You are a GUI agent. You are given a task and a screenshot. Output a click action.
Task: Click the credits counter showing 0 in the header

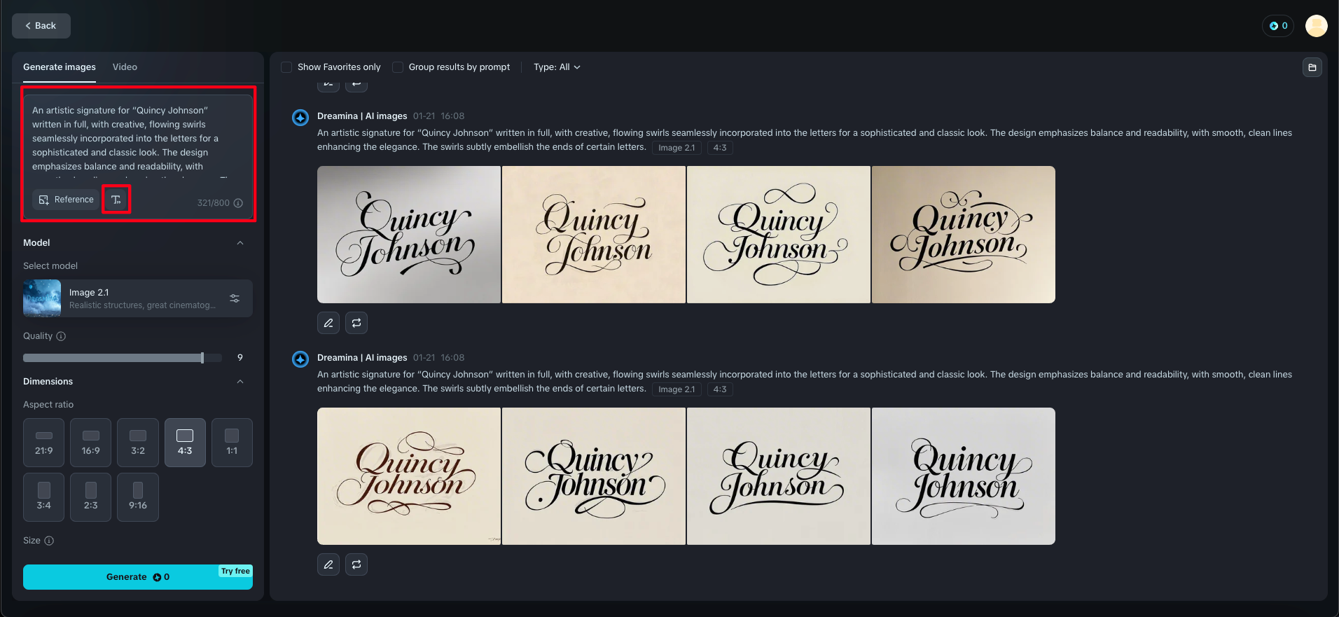[1278, 26]
